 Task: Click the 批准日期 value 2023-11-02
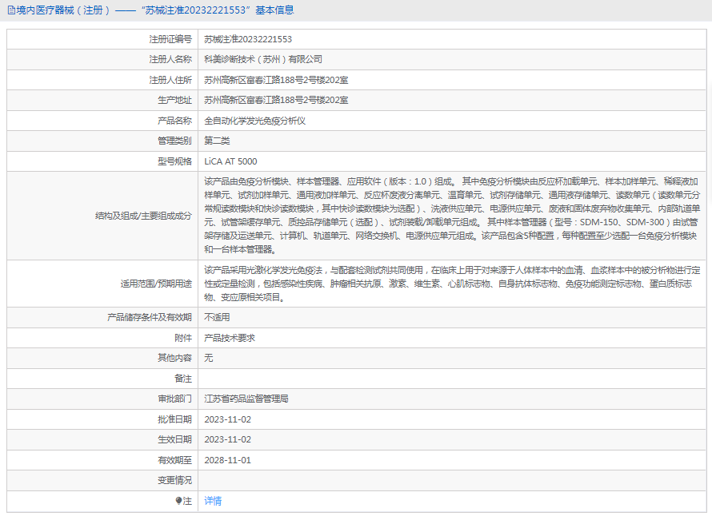tap(227, 419)
